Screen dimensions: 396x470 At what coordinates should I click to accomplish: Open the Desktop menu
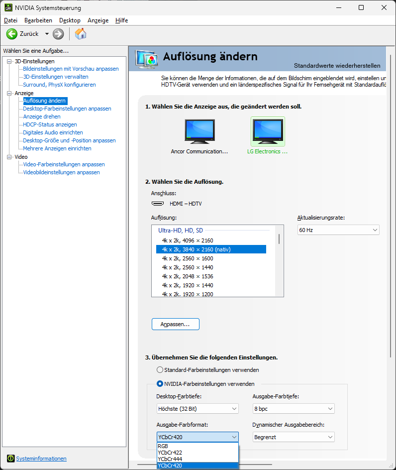(70, 20)
